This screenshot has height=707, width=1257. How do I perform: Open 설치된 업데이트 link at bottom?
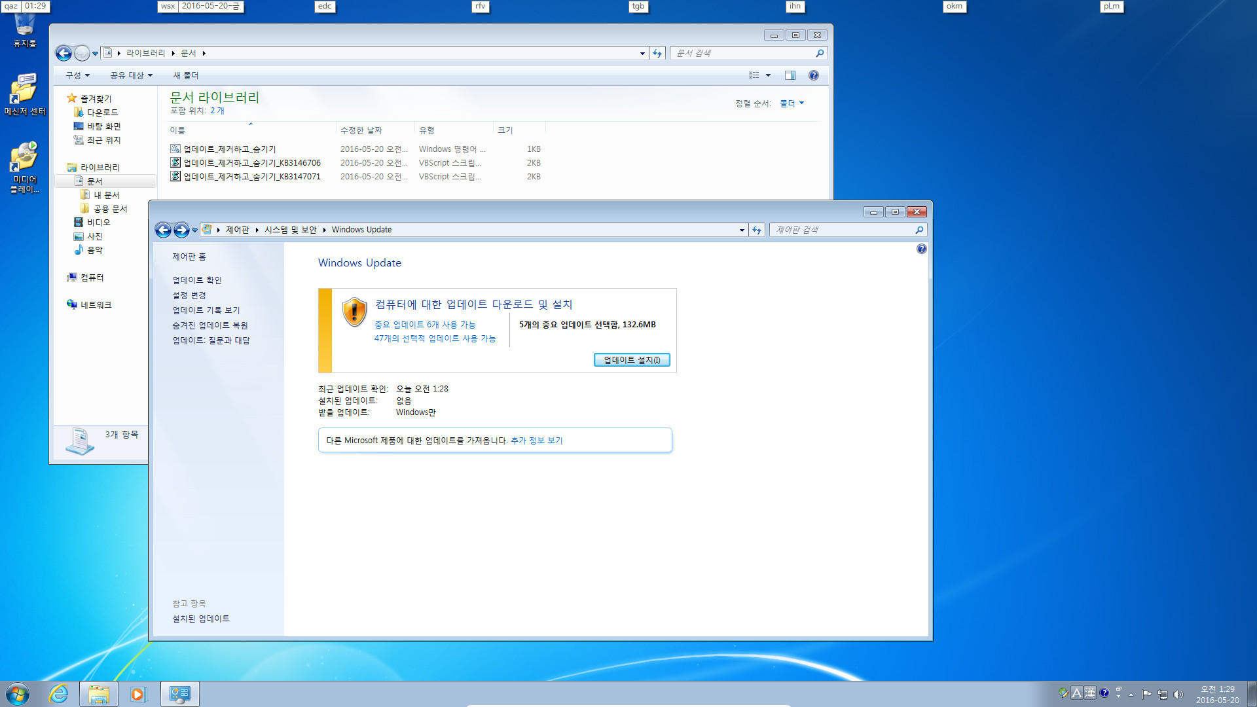pos(201,619)
